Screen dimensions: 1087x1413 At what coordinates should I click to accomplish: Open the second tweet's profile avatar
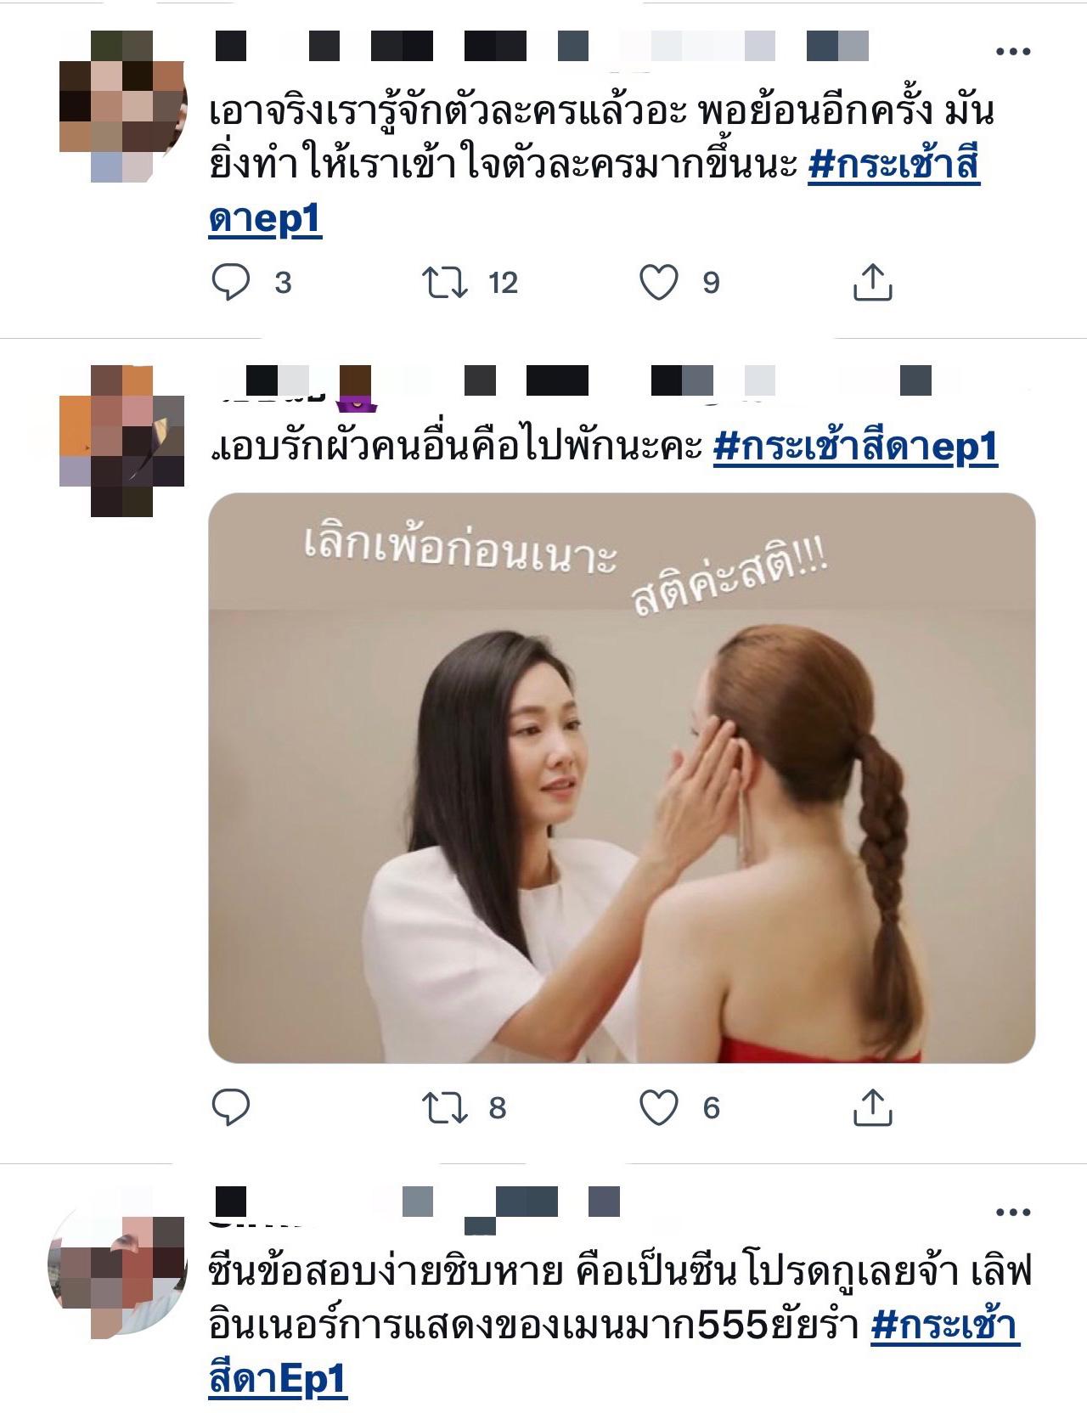tap(122, 441)
